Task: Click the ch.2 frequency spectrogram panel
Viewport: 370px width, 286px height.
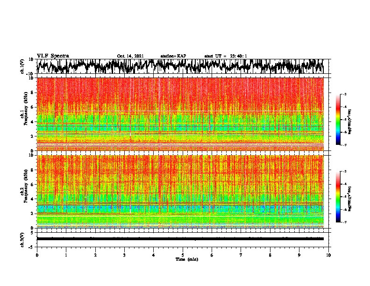Action: click(180, 192)
